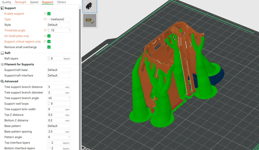Disable Support critical regions only
Screen dimensions: 259x150
tap(49, 42)
